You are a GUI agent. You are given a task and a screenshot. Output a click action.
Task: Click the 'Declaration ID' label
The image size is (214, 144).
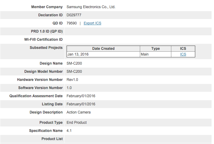coord(50,15)
